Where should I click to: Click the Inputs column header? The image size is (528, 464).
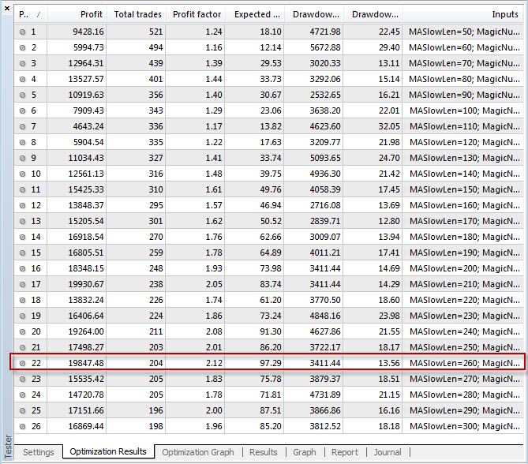pos(464,15)
